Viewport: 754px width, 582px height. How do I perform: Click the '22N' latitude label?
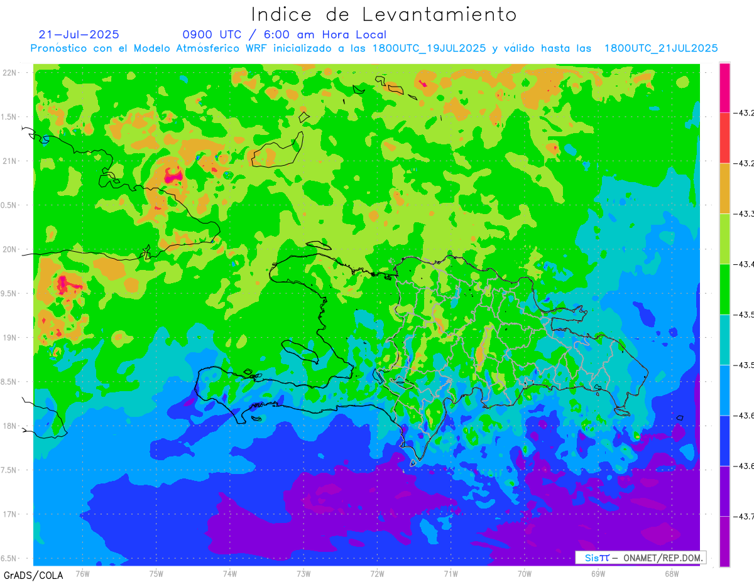pos(11,73)
